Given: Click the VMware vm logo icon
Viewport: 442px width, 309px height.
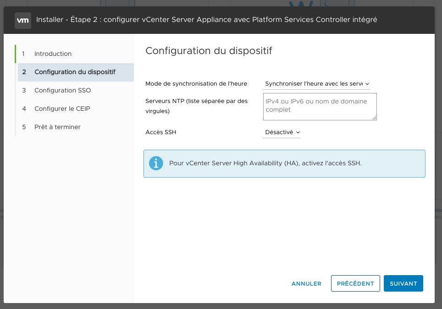Looking at the screenshot, I should click(23, 20).
